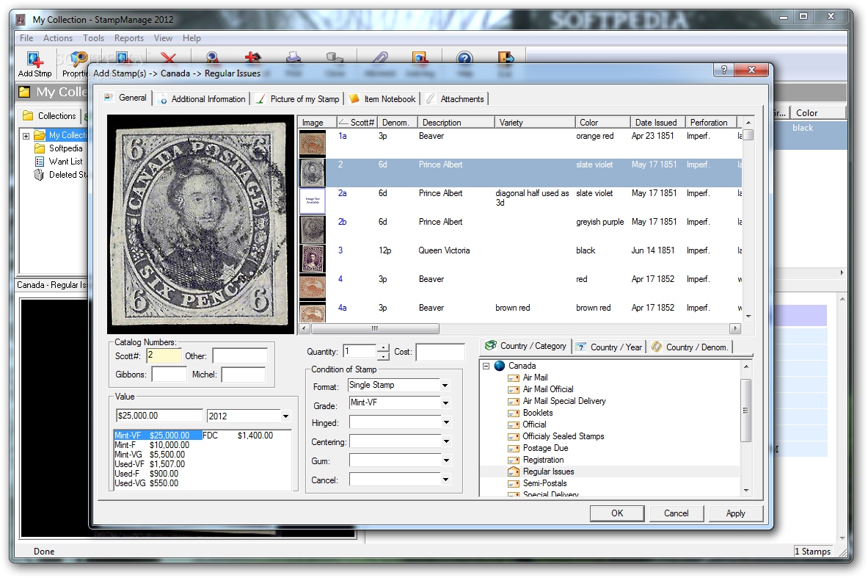Click the Booklets category icon

click(x=514, y=413)
